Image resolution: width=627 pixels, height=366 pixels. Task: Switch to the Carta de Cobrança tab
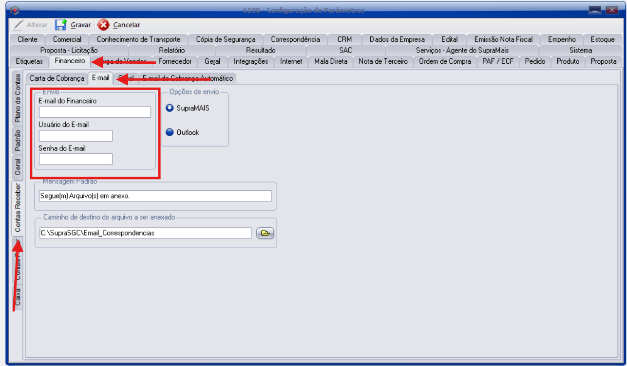point(57,78)
